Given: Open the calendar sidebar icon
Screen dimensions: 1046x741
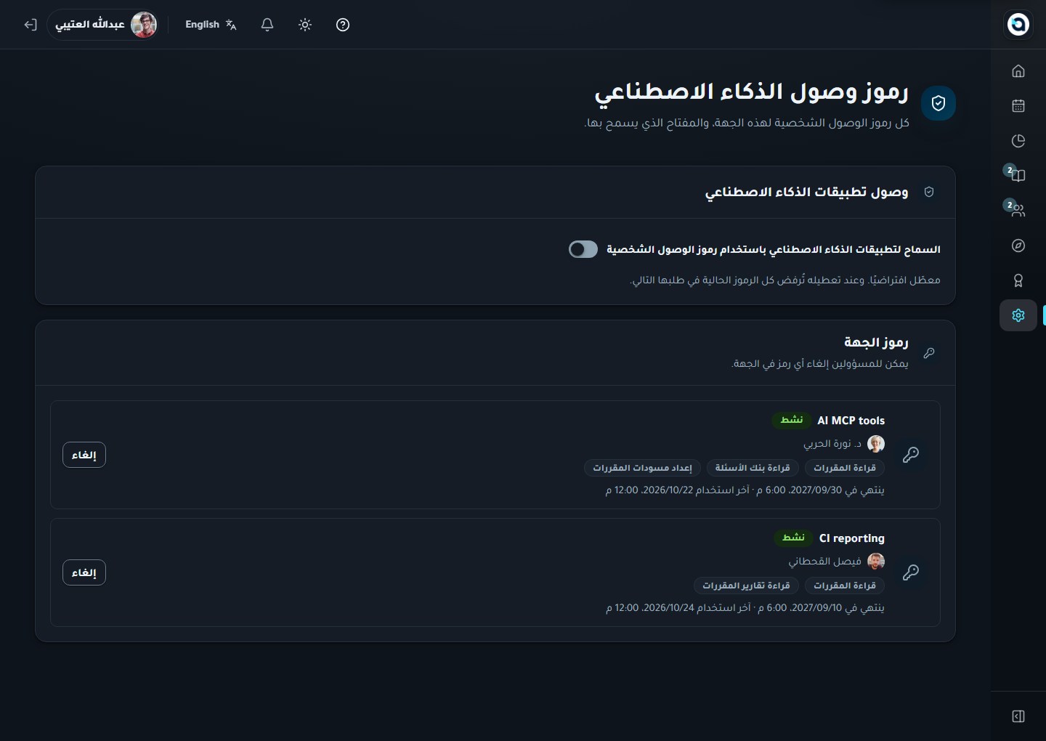Looking at the screenshot, I should pos(1018,105).
